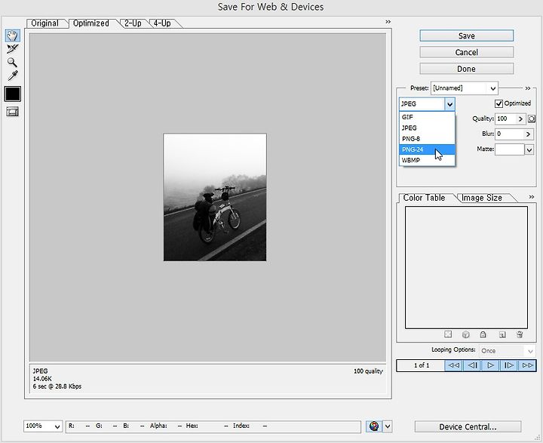Go to next frame button
Image resolution: width=543 pixels, height=443 pixels.
[x=509, y=365]
